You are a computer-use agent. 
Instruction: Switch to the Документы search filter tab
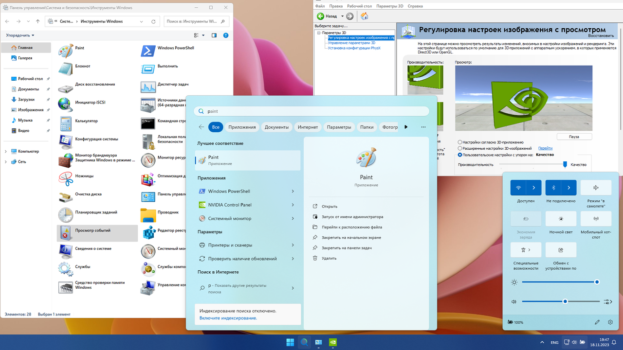[277, 127]
